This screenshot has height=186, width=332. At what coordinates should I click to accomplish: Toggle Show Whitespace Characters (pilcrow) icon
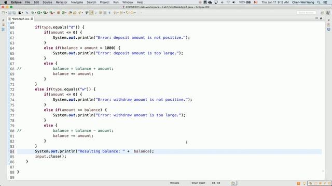point(109,13)
